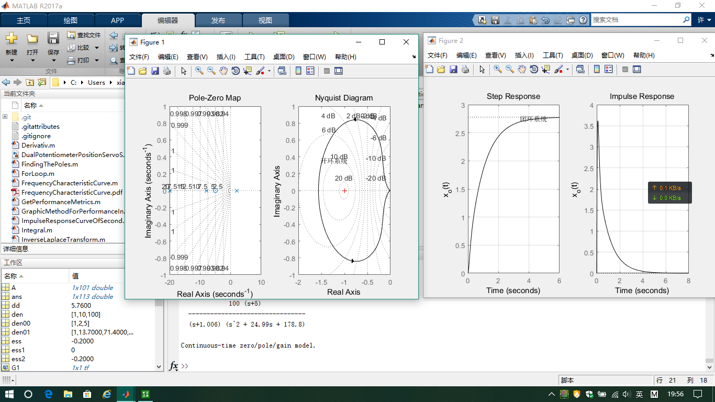
Task: Open 帮助(H) menu in Figure 2
Action: pos(644,55)
